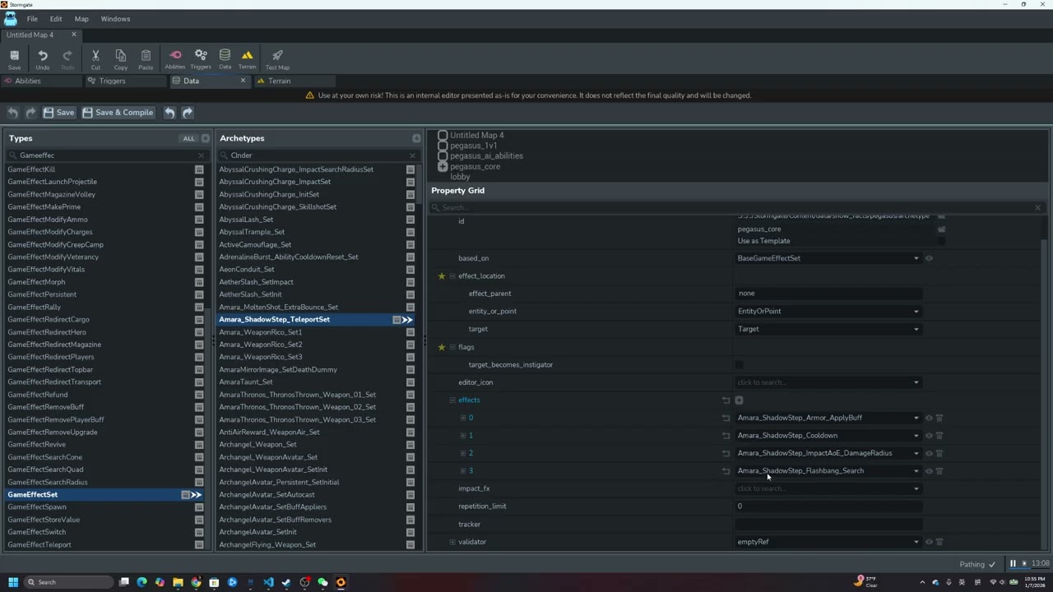The height and width of the screenshot is (592, 1053).
Task: Toggle the target_becomes_instigator checkbox
Action: point(739,365)
